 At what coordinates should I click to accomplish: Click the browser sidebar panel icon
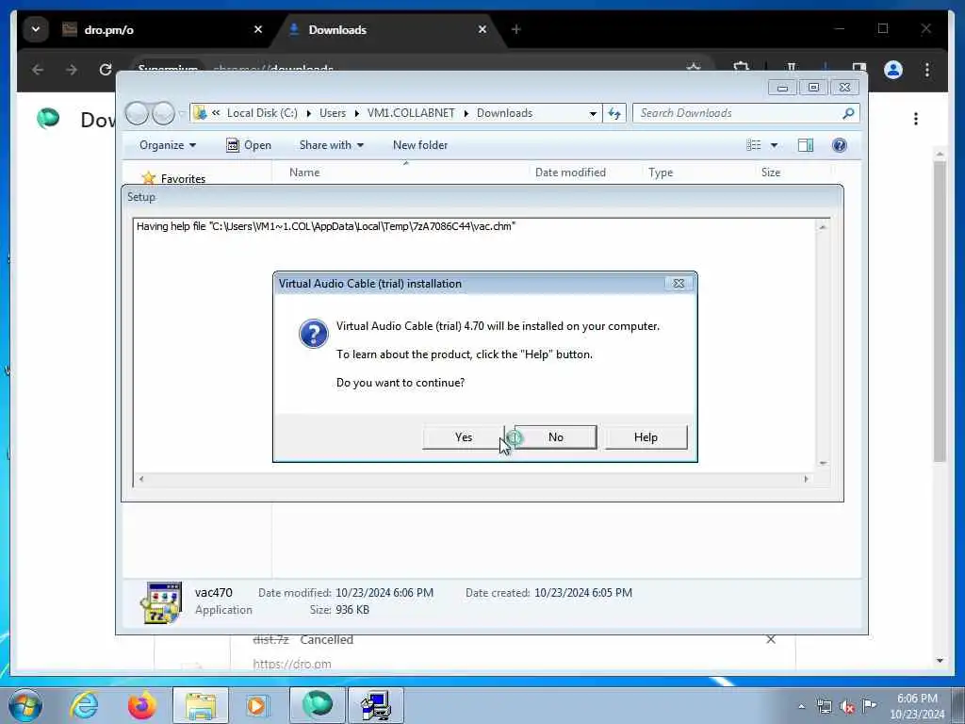click(x=859, y=68)
